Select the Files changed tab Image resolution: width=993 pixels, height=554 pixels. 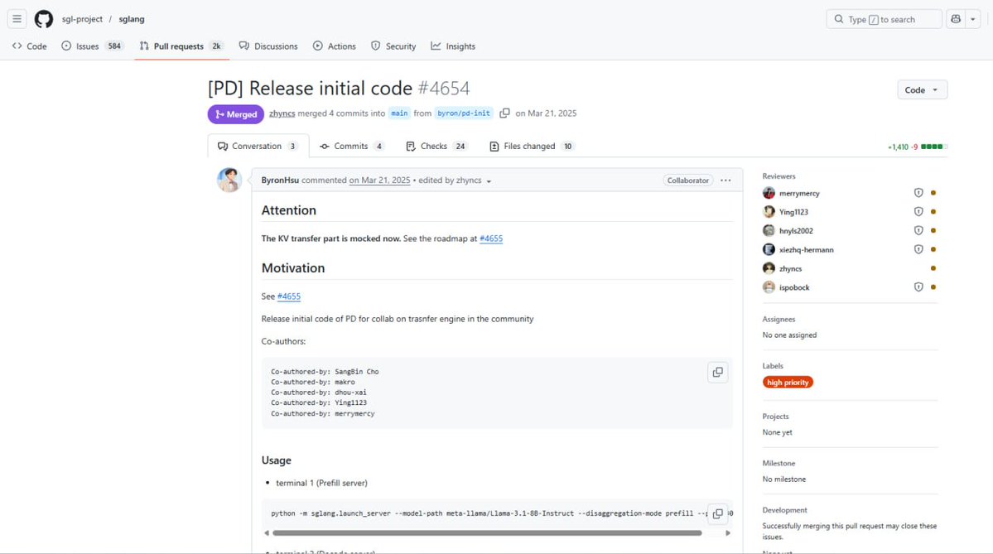tap(532, 147)
